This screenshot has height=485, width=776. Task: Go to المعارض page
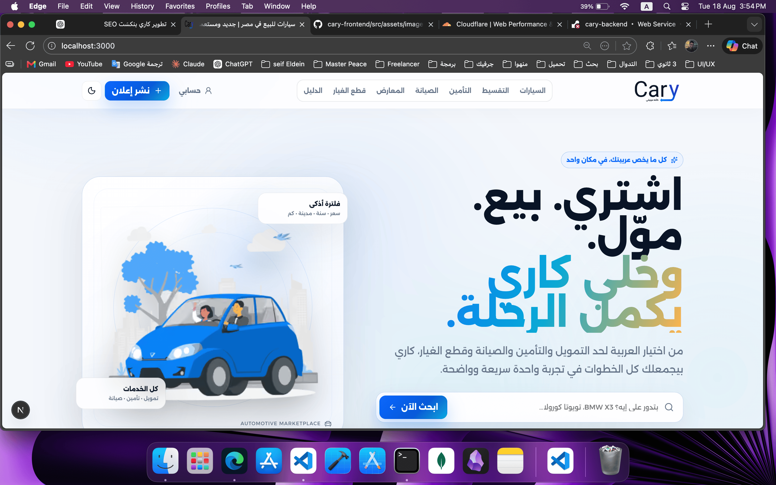(390, 91)
